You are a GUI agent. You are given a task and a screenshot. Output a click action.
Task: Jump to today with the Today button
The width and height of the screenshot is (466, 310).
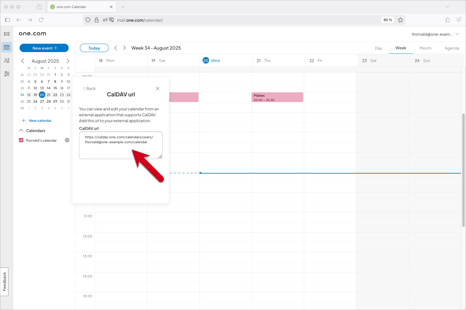[94, 48]
